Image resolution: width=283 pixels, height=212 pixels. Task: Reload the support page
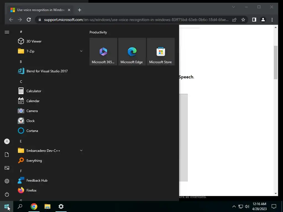[x=29, y=20]
